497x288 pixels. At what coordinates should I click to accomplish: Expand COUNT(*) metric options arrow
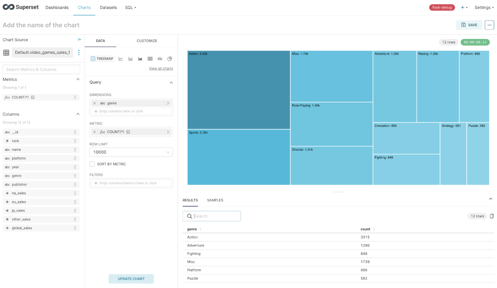pos(168,132)
